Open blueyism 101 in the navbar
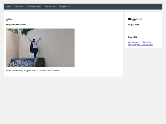This screenshot has height=124, width=166. tap(65, 6)
